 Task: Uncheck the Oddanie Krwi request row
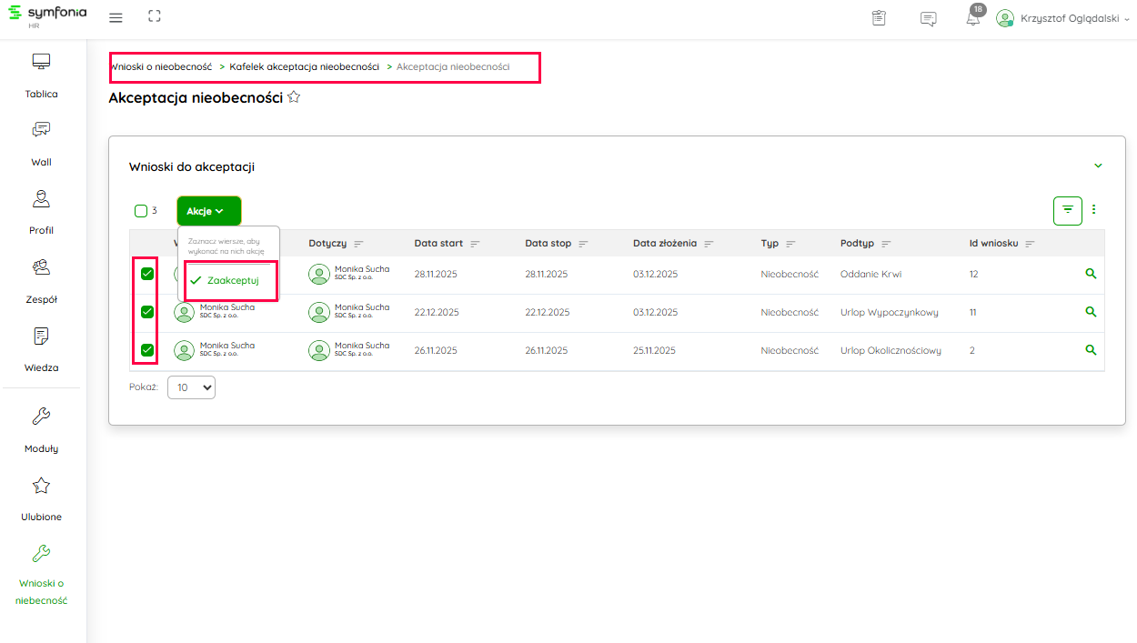[146, 274]
